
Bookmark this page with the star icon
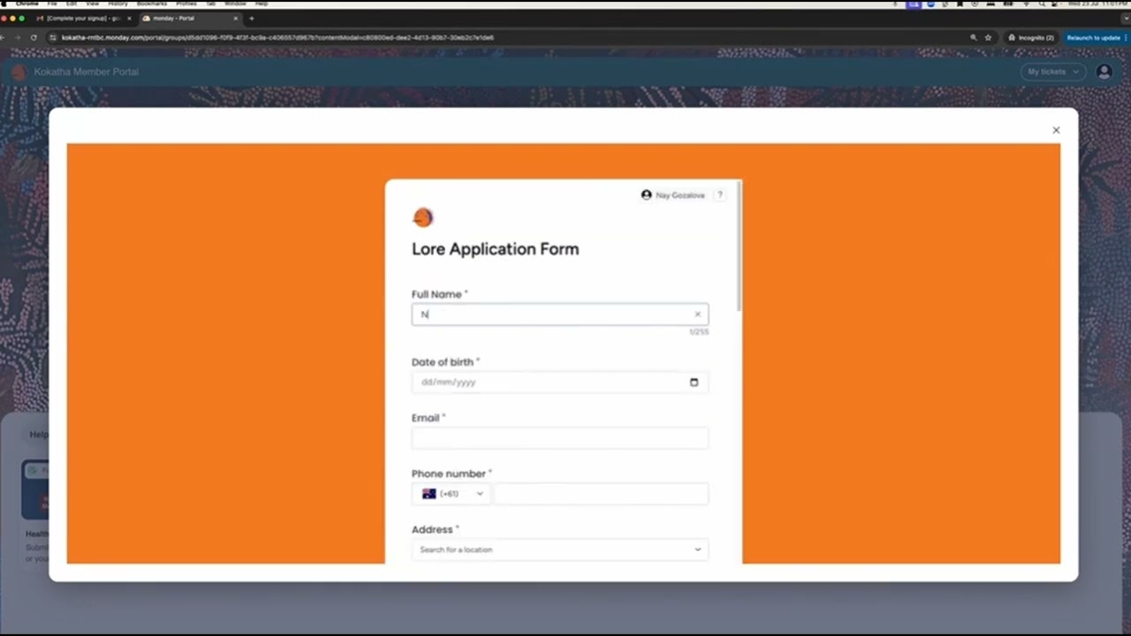(988, 37)
